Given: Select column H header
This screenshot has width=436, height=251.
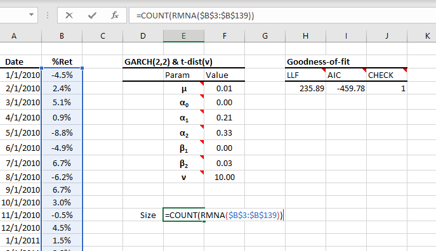Looking at the screenshot, I should [305, 36].
